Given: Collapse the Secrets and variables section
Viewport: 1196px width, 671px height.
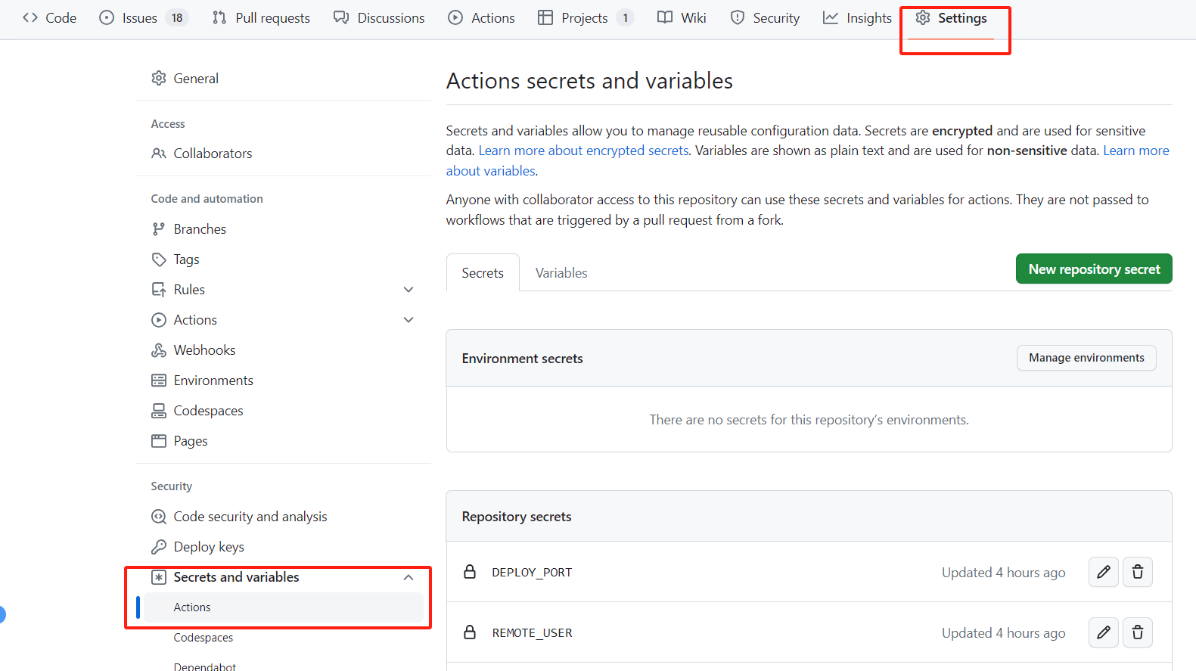Looking at the screenshot, I should point(409,577).
